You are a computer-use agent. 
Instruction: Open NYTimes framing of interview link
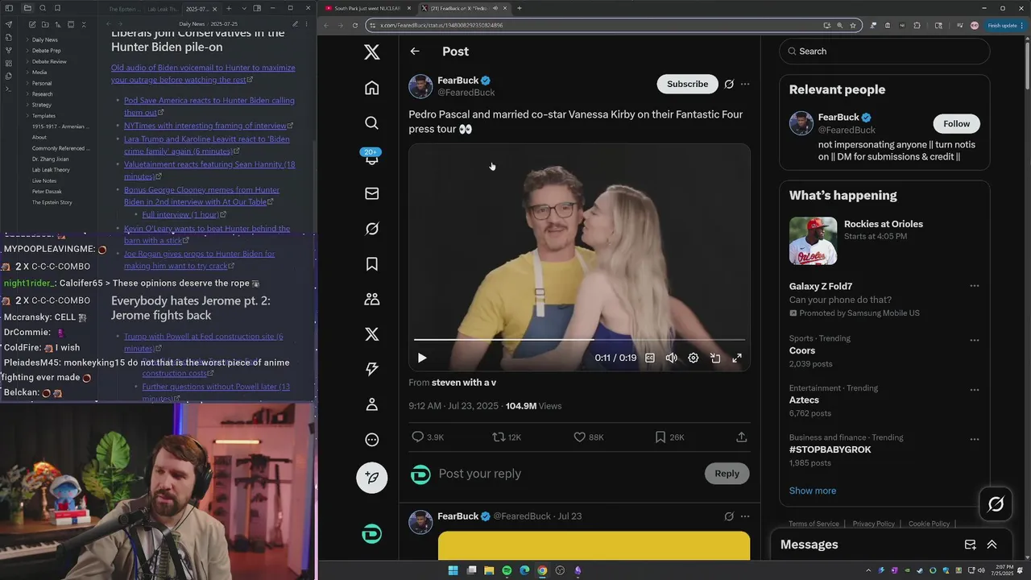[205, 126]
